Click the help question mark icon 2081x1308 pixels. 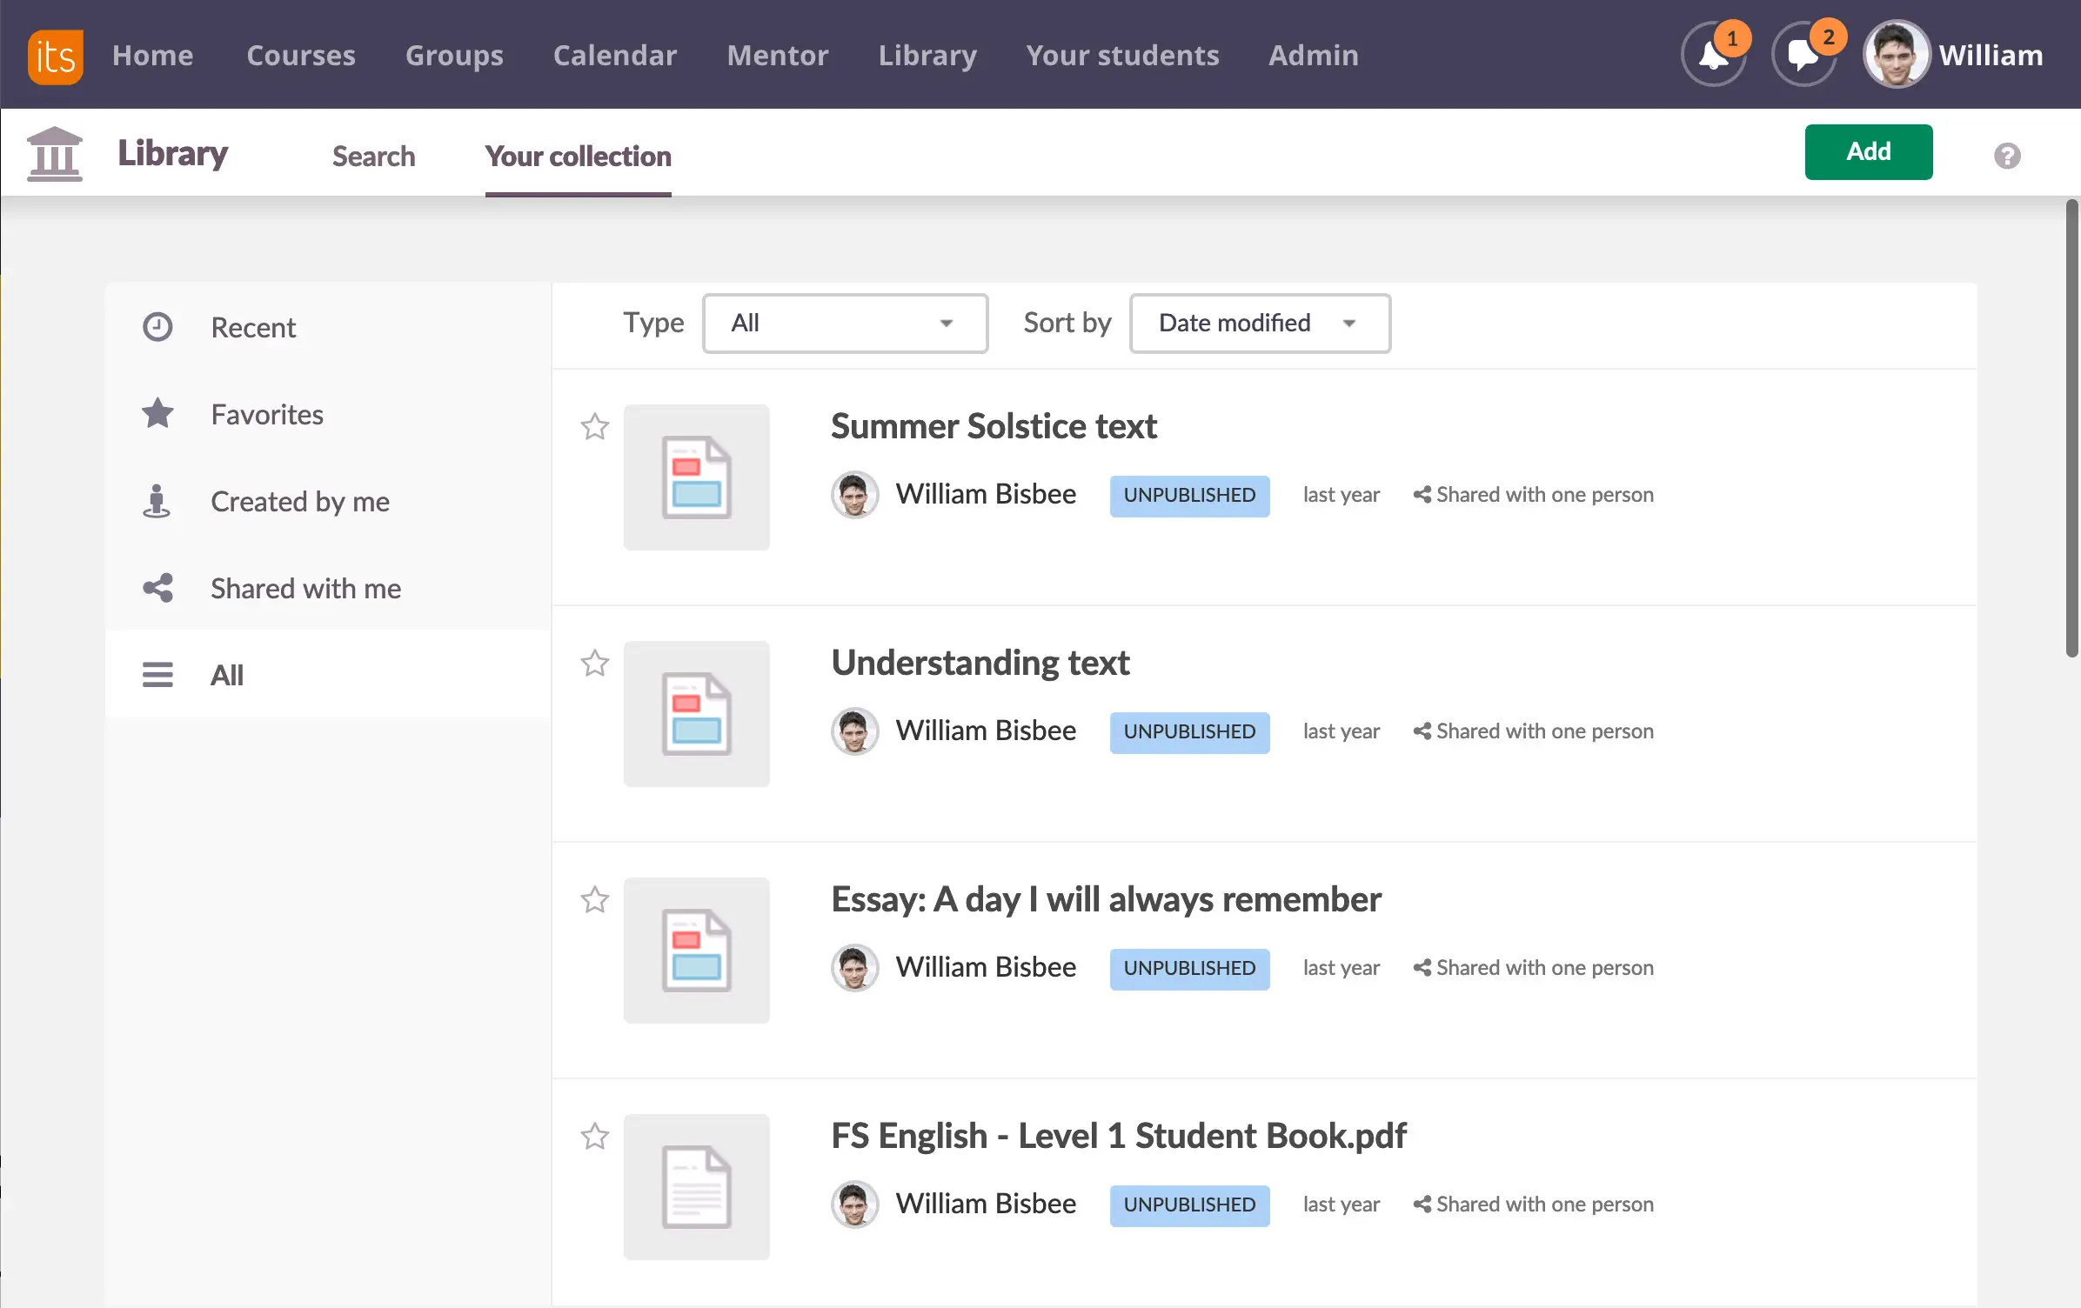(2007, 156)
